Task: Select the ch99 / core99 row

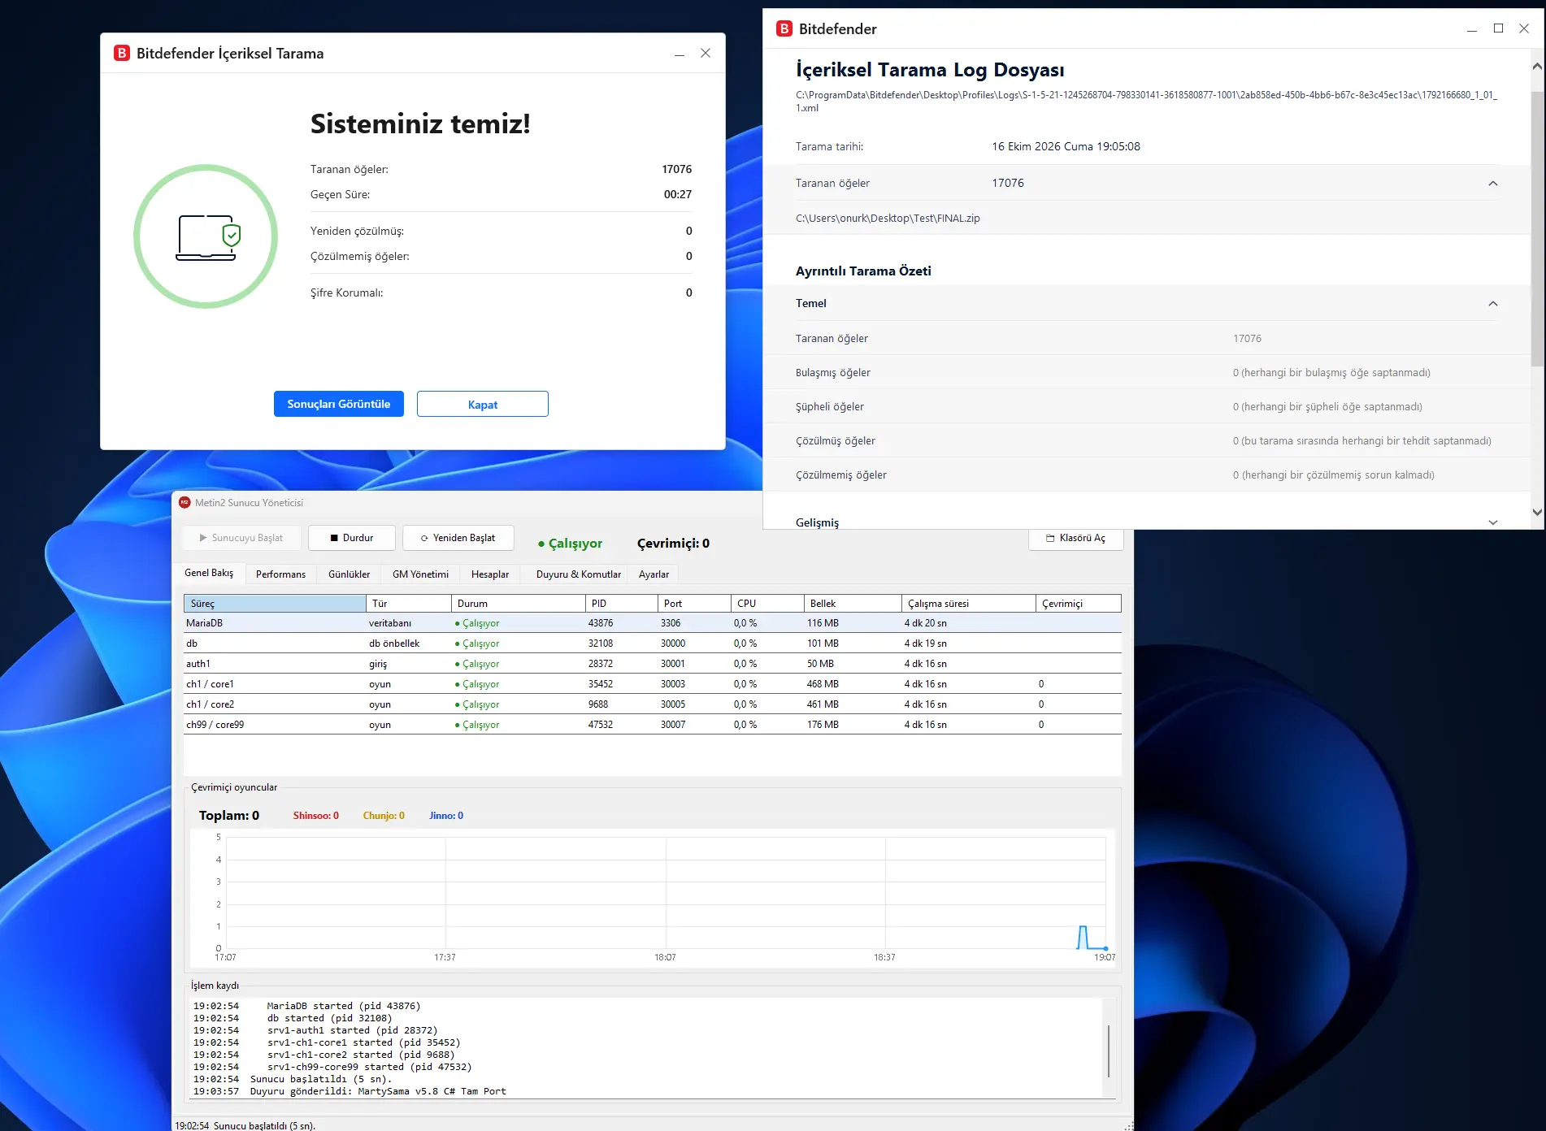Action: point(653,725)
